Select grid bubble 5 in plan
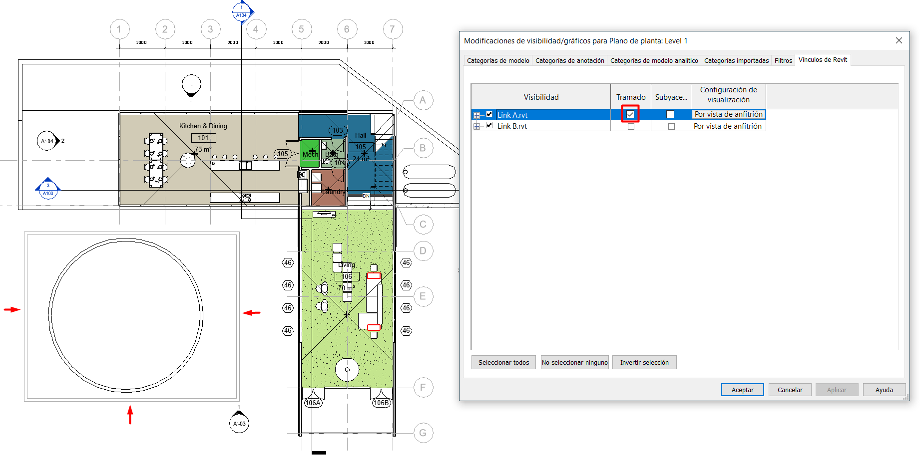Viewport: 921px width, 470px height. [301, 29]
